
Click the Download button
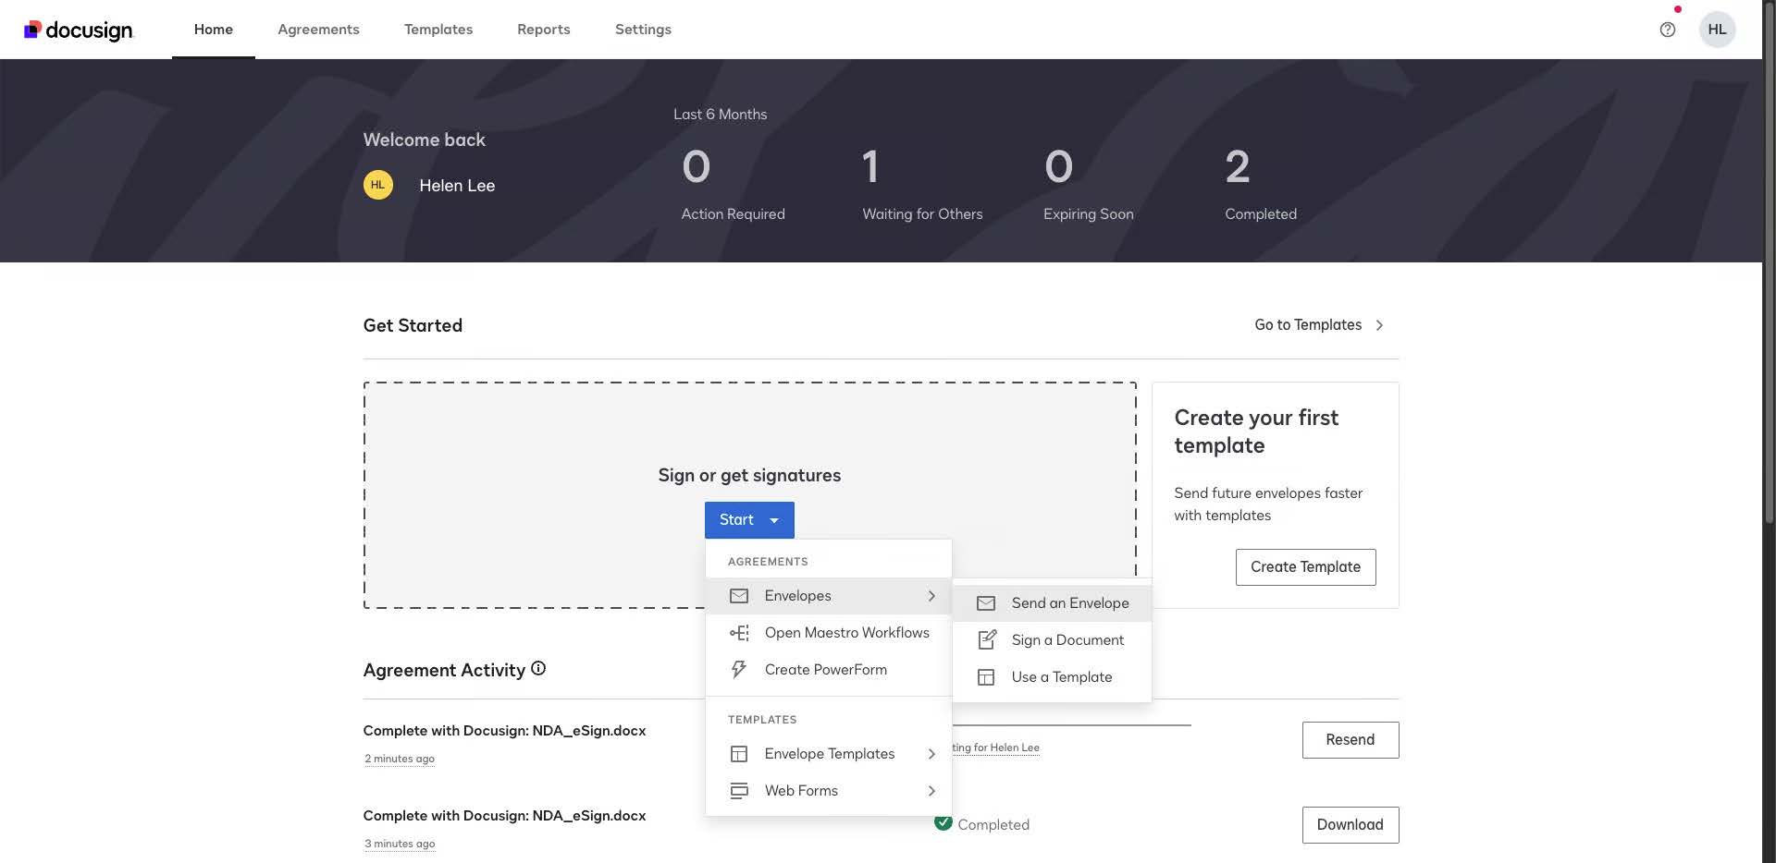pyautogui.click(x=1350, y=825)
